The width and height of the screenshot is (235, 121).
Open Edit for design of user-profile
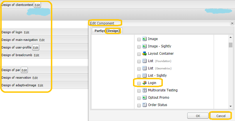tap(36, 47)
